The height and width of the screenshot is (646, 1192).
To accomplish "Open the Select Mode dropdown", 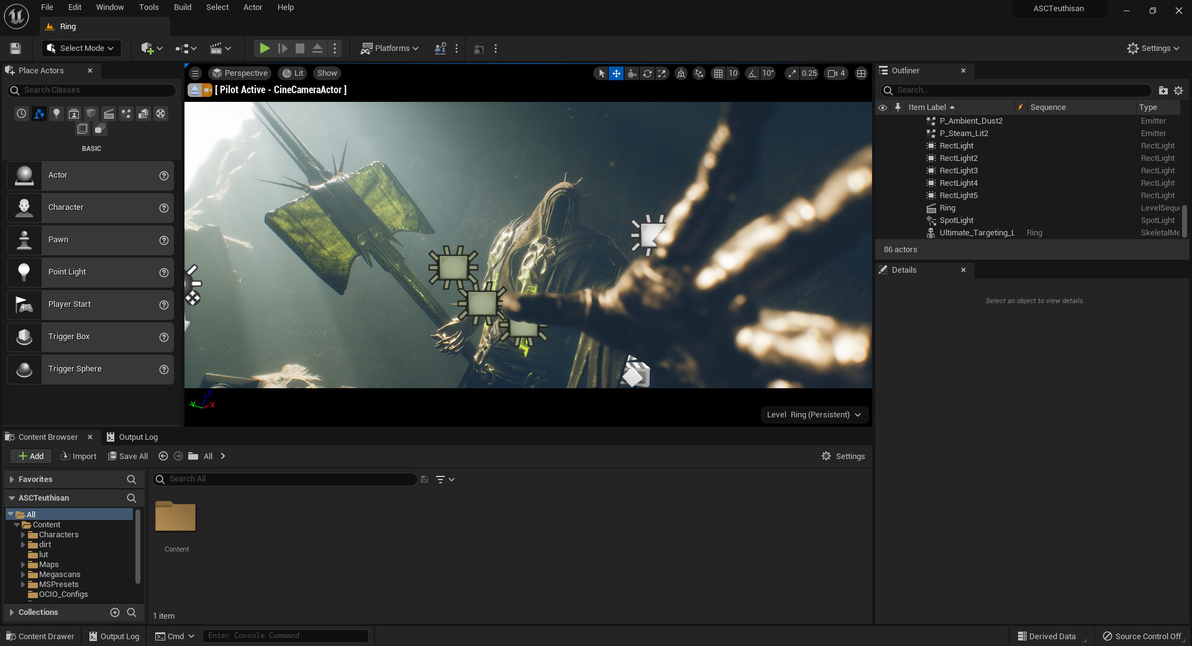I will [x=81, y=48].
